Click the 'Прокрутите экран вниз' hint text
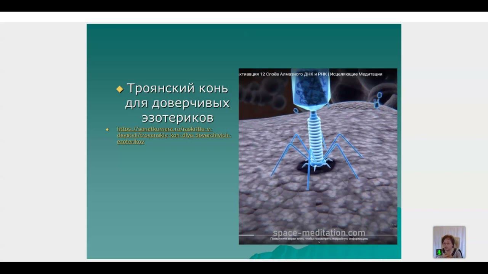Image resolution: width=488 pixels, height=274 pixels. pos(319,239)
